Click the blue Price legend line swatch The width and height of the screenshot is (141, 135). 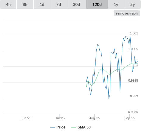tap(53, 127)
